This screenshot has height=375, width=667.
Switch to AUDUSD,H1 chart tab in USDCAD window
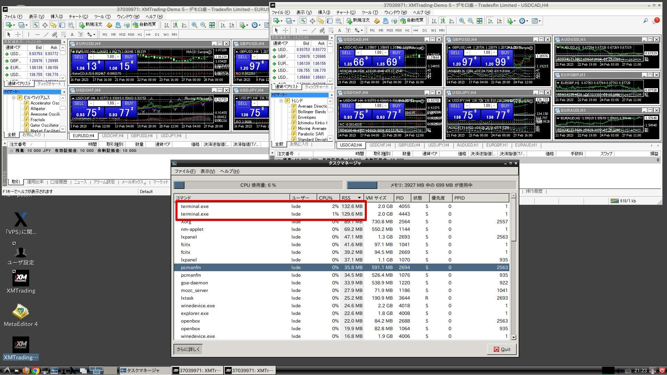pos(467,145)
